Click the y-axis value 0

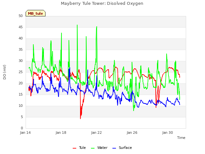pos(22,128)
